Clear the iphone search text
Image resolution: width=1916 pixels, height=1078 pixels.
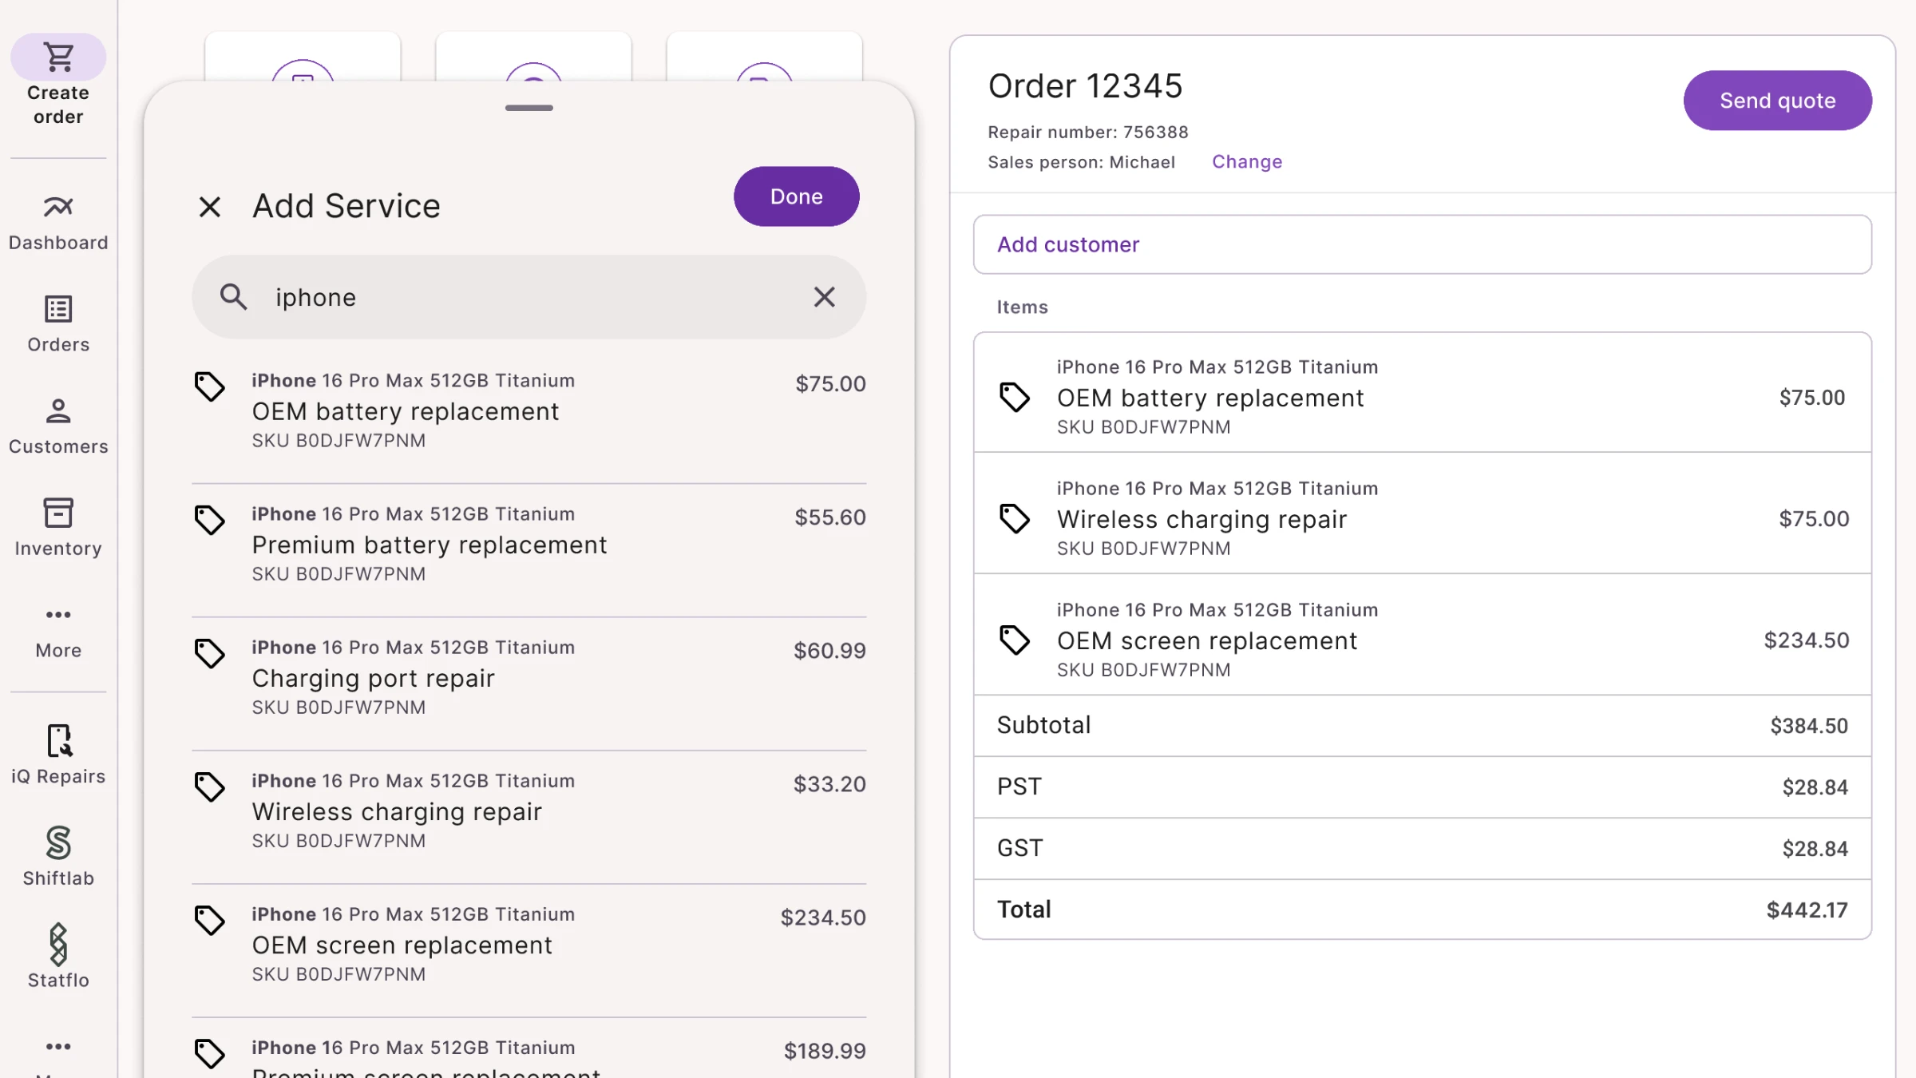pyautogui.click(x=824, y=297)
